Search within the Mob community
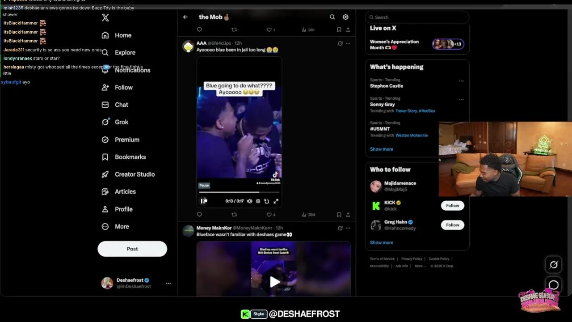The image size is (572, 322). point(332,17)
